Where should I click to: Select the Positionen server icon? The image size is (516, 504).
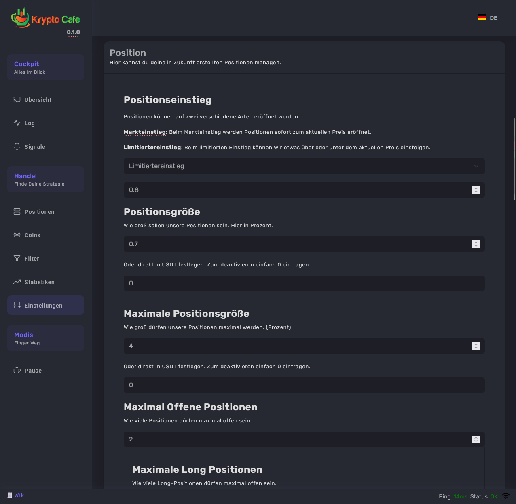17,211
